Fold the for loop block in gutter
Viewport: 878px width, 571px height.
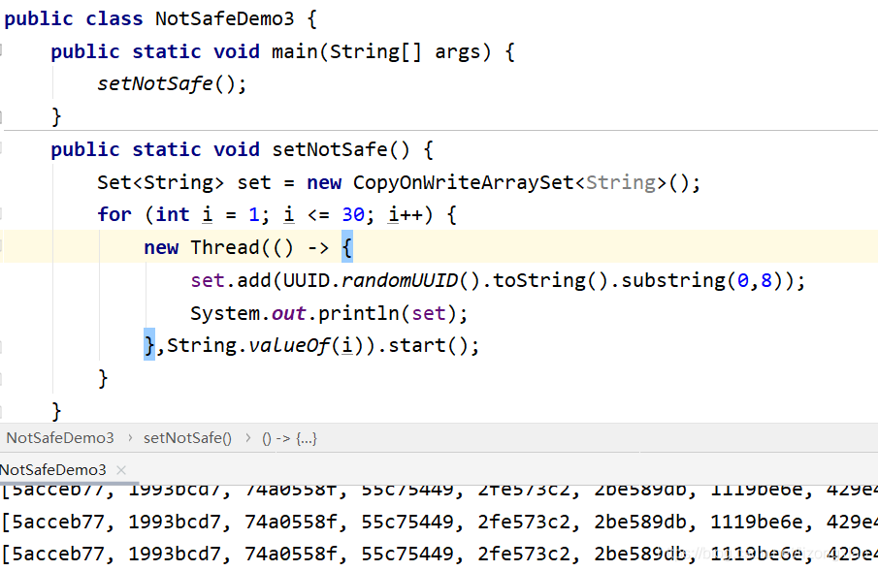pos(4,214)
